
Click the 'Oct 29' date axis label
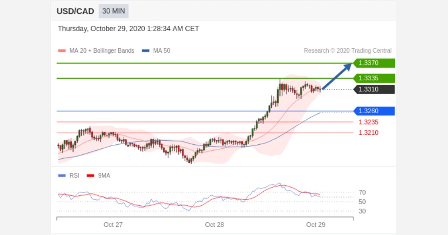click(x=316, y=225)
